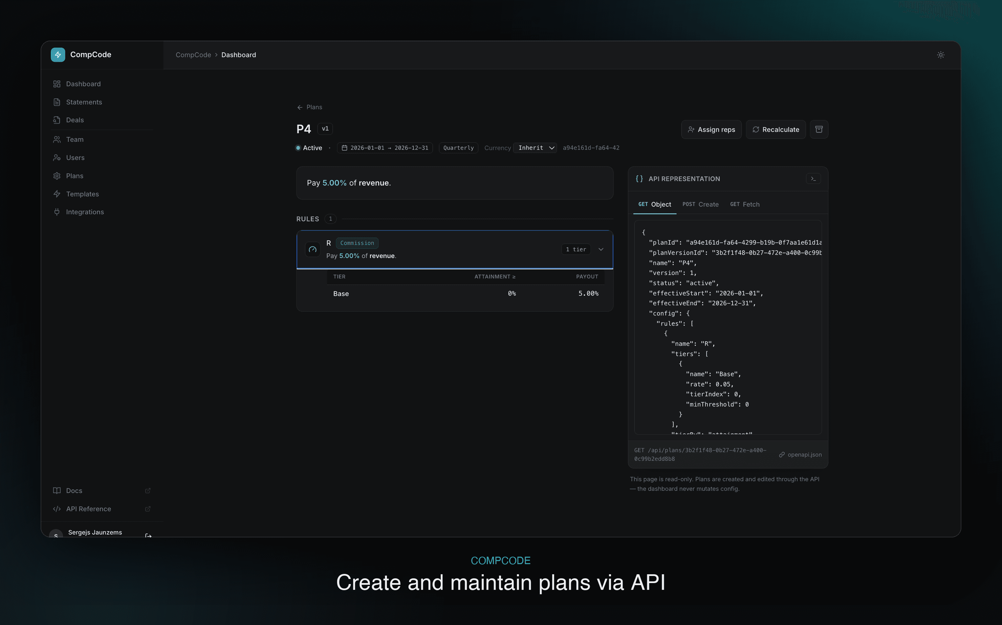Image resolution: width=1002 pixels, height=625 pixels.
Task: Click the Quarterly badge
Action: click(x=458, y=148)
